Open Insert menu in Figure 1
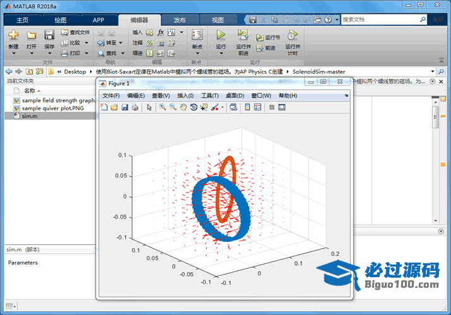451x315 pixels. coord(185,96)
